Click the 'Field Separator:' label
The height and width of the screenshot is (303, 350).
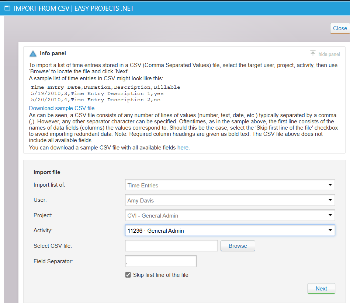[53, 261]
